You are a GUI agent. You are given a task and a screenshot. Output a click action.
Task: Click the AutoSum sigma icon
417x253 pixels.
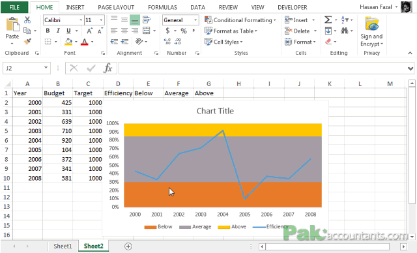point(328,20)
